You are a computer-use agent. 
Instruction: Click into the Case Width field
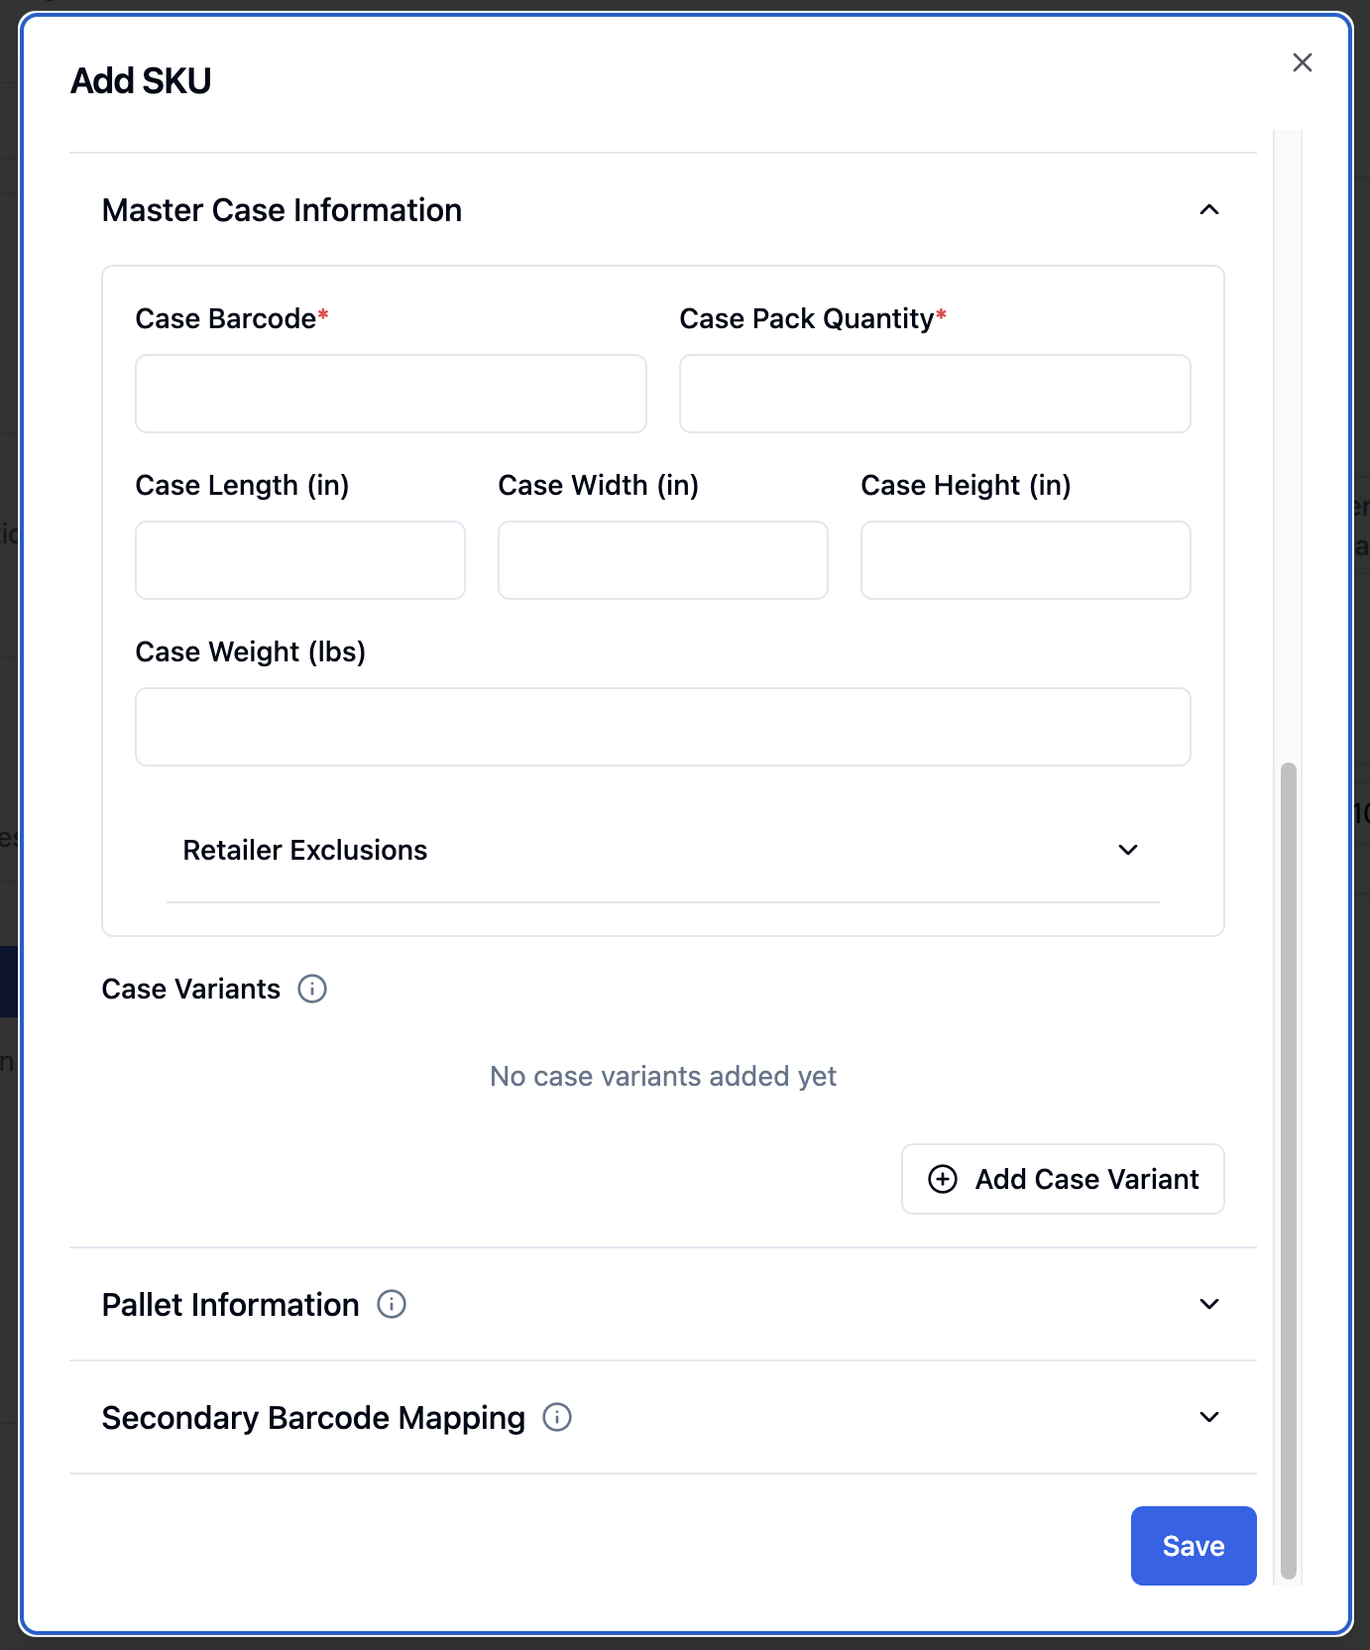coord(663,560)
